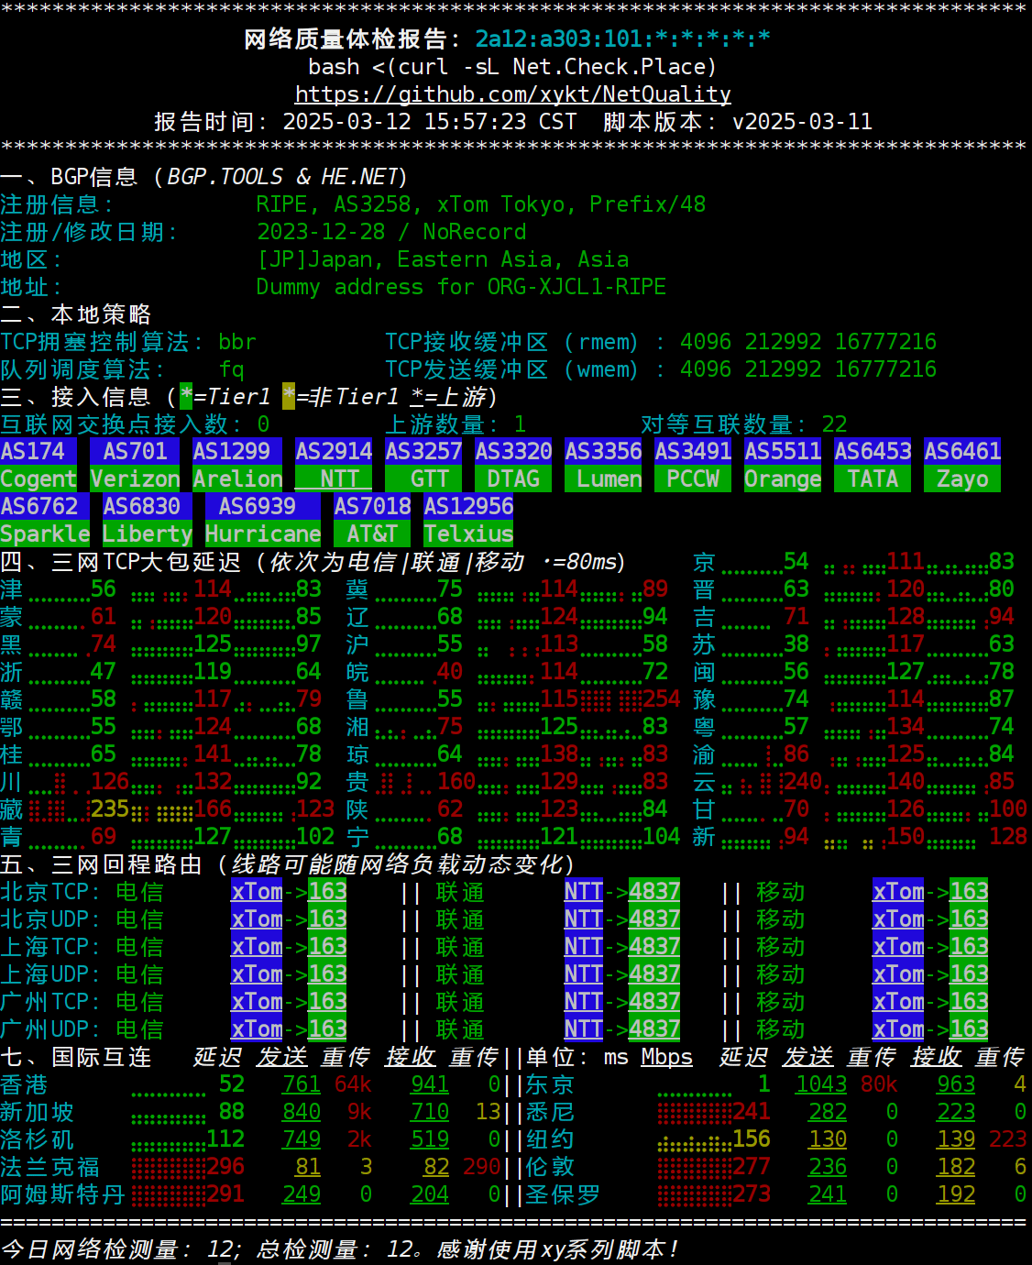Click the 163 link for 广州TCP 移动
This screenshot has width=1032, height=1265.
click(969, 1002)
